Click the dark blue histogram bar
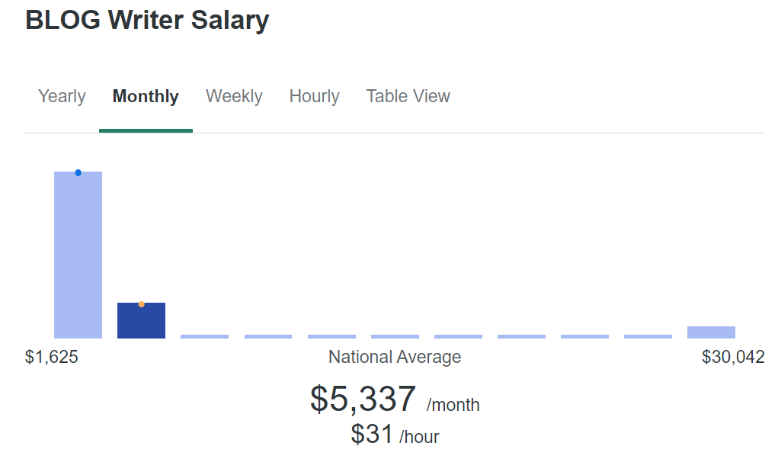The width and height of the screenshot is (778, 459). pos(141,321)
